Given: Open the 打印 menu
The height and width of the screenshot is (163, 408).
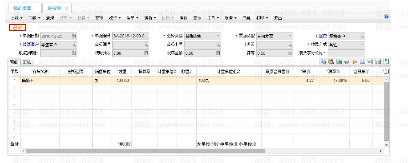Looking at the screenshot, I should (262, 18).
